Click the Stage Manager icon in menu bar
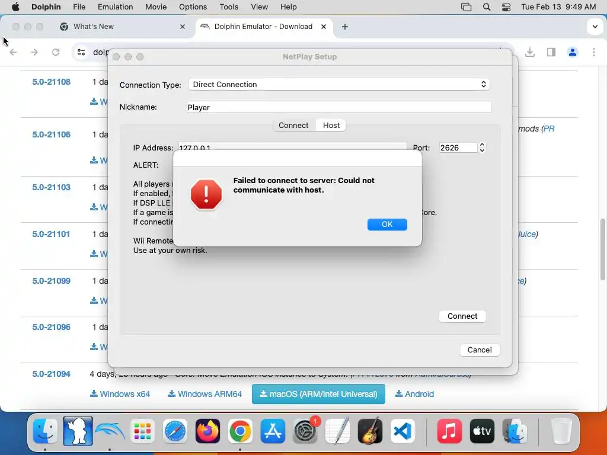 point(466,7)
